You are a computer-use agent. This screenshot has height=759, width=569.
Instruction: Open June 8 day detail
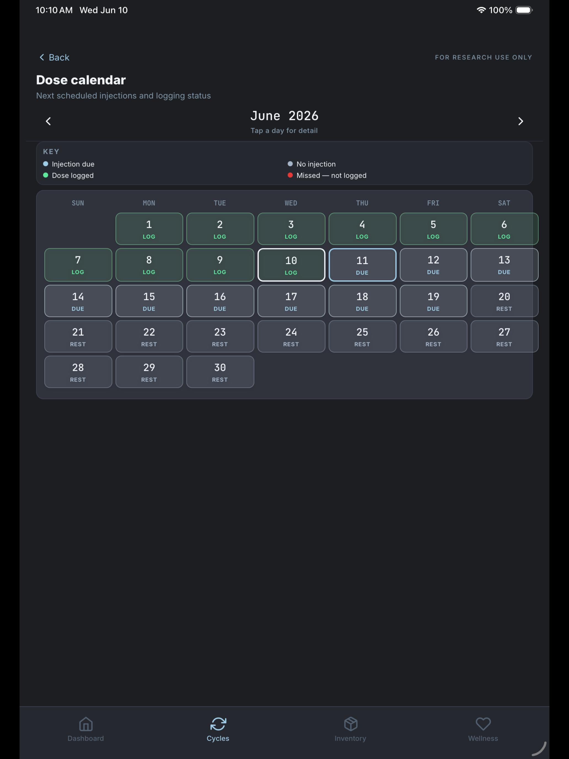pos(149,265)
